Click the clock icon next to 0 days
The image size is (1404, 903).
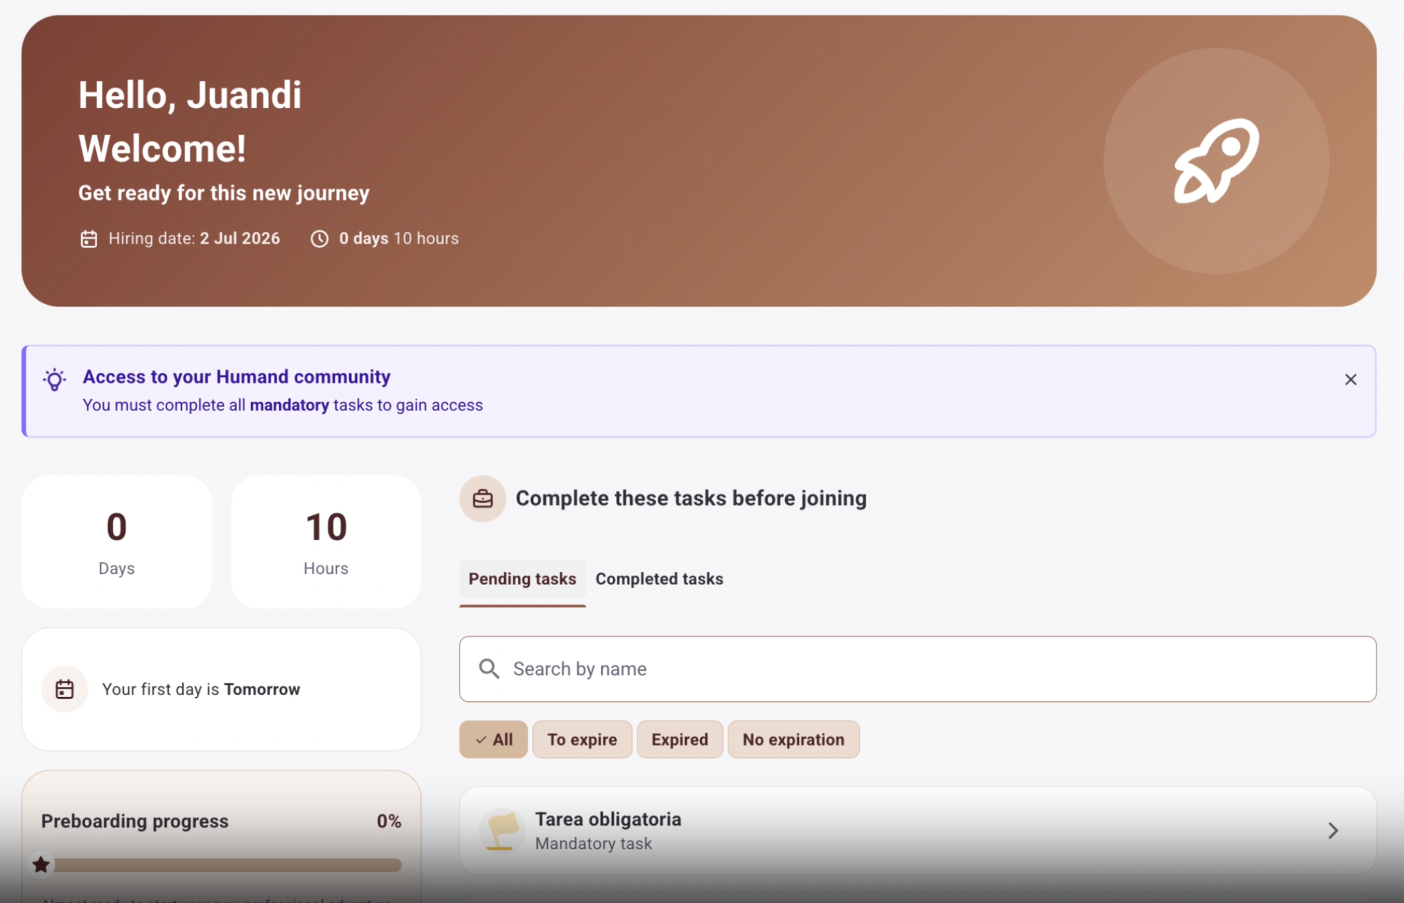319,239
